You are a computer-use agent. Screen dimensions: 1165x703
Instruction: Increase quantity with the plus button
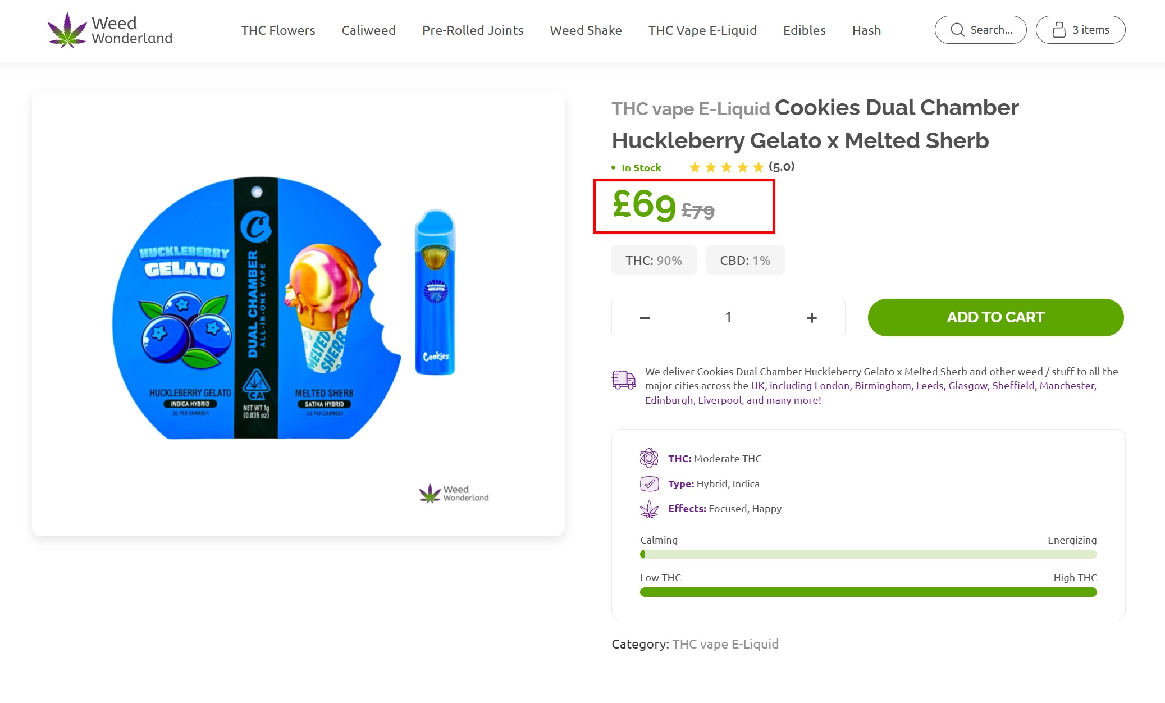812,318
